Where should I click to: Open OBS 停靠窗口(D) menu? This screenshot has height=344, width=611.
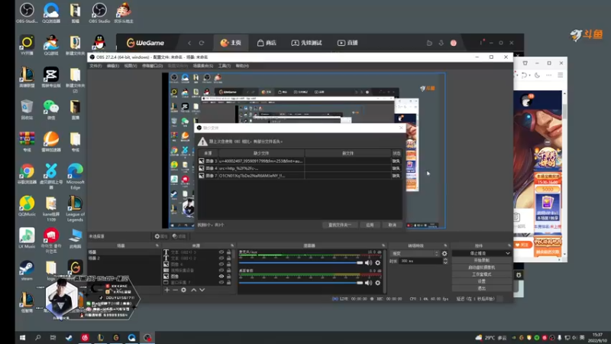(x=152, y=66)
